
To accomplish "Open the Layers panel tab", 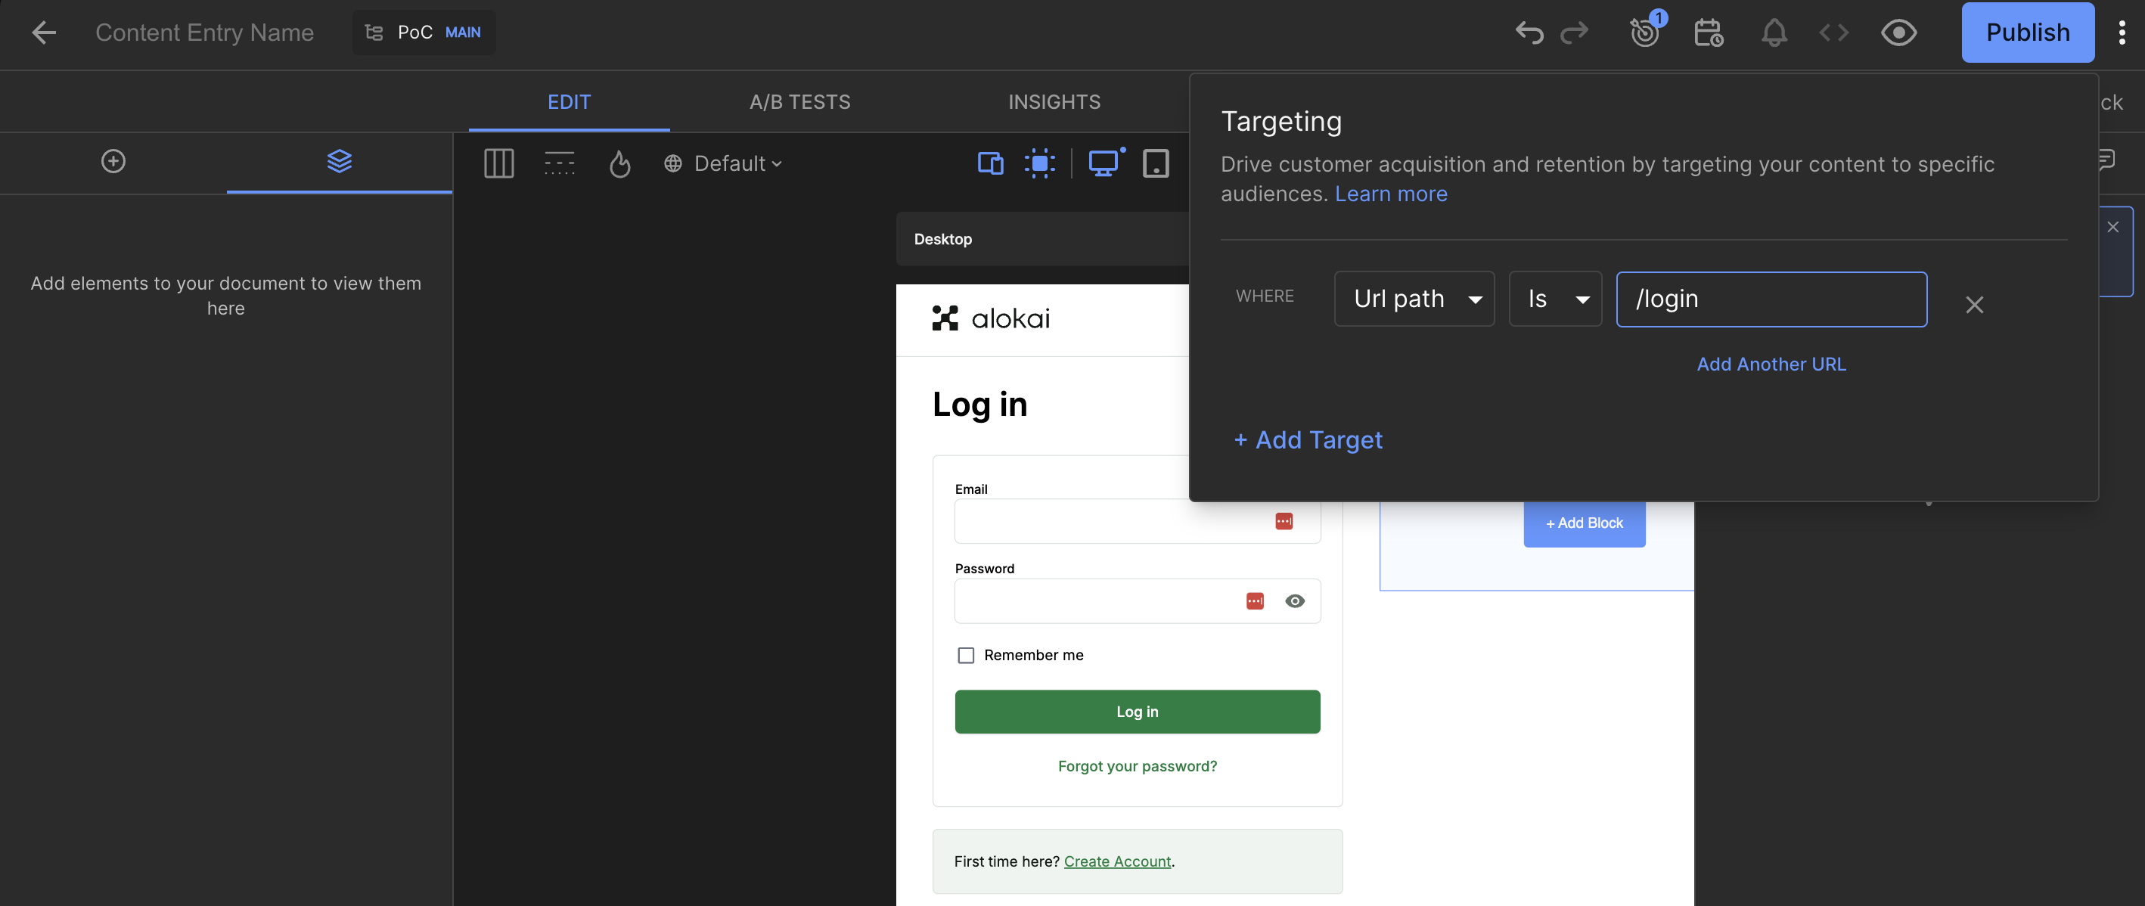I will coord(339,161).
